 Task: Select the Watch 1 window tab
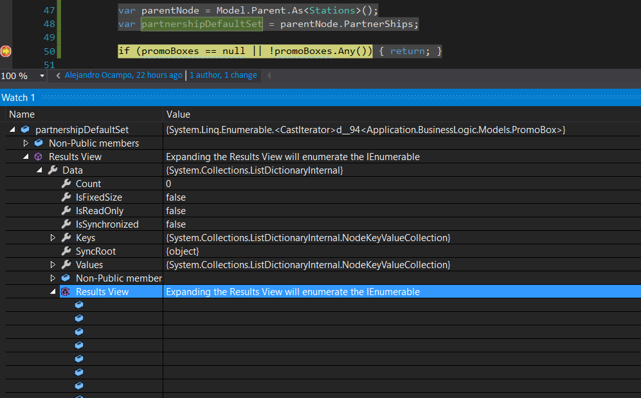tap(19, 98)
